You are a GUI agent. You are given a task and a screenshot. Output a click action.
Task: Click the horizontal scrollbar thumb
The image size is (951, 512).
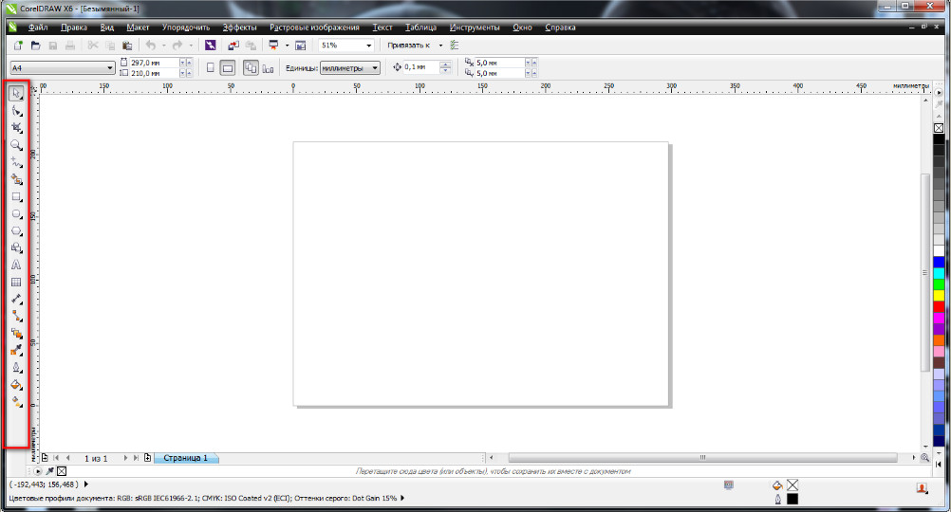pos(702,457)
